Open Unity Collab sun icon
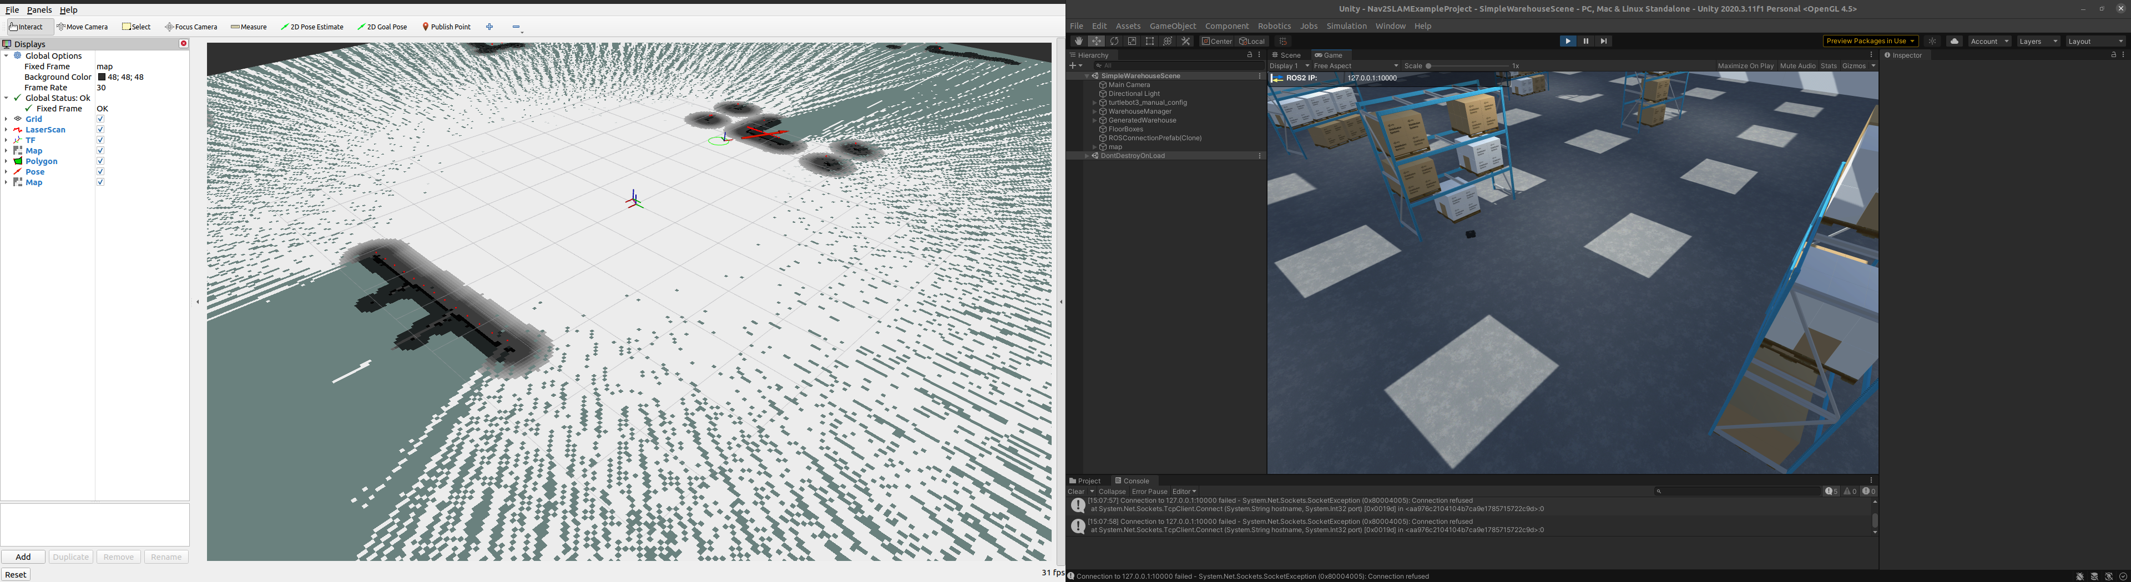 tap(1932, 42)
